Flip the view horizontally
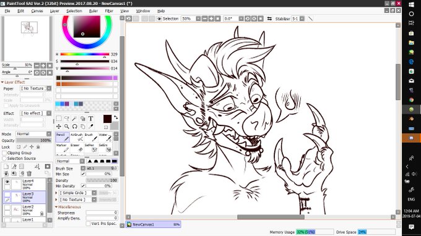The height and width of the screenshot is (236, 421). point(269,19)
